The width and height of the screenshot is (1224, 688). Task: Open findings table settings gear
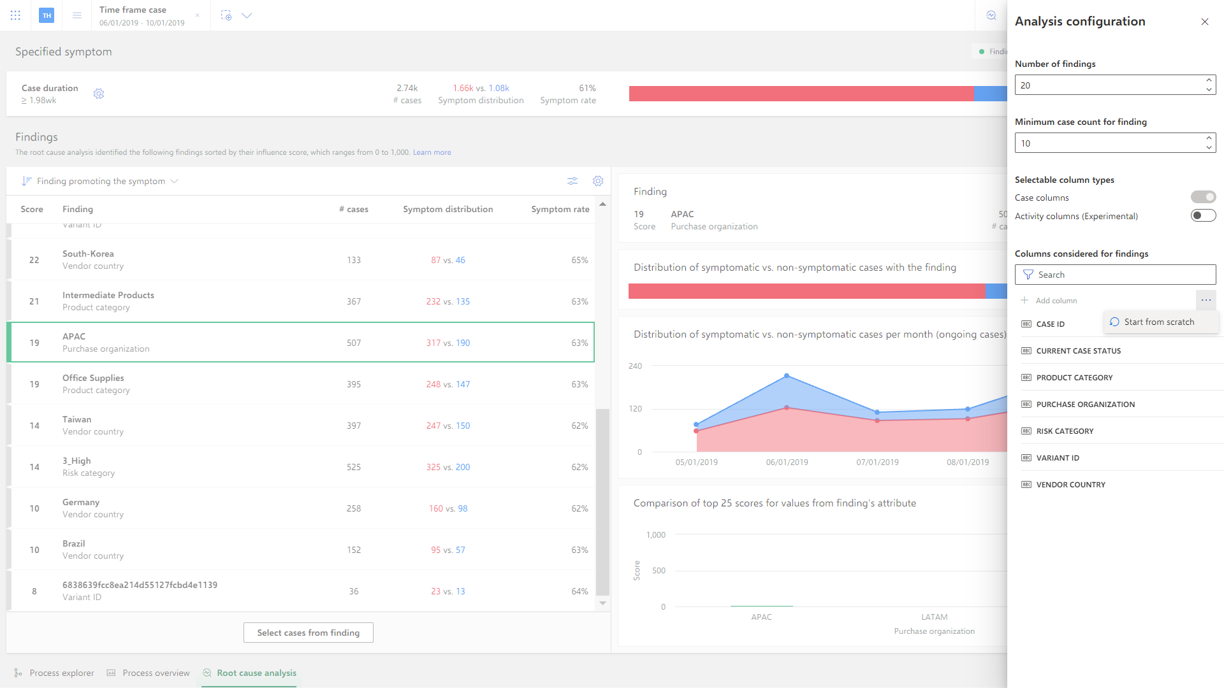tap(598, 181)
